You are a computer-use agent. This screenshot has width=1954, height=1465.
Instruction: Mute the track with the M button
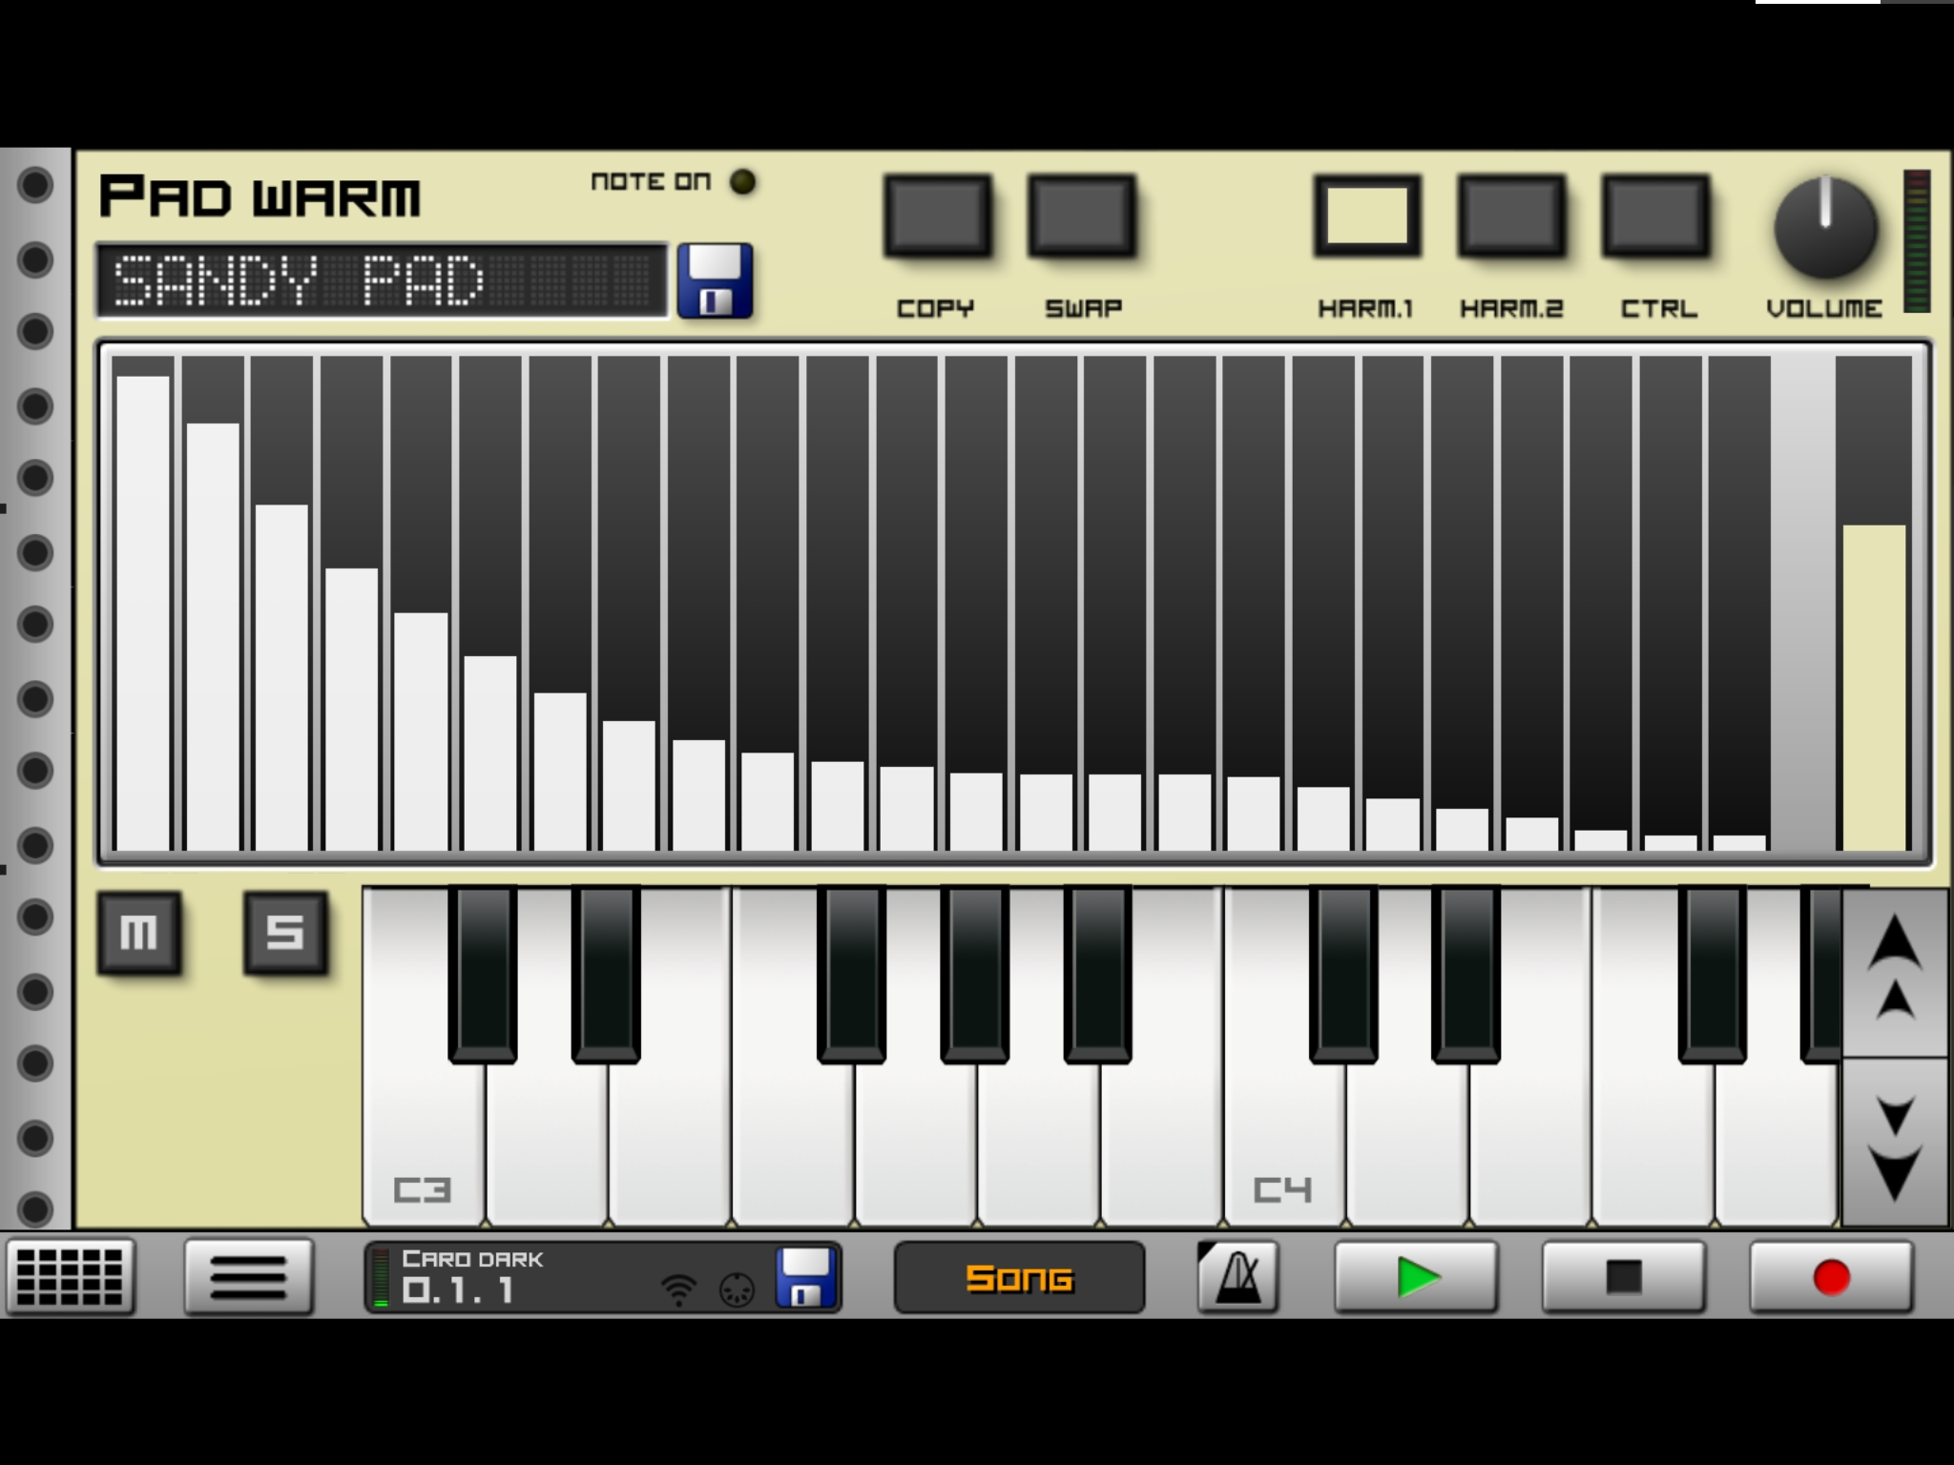(x=139, y=932)
